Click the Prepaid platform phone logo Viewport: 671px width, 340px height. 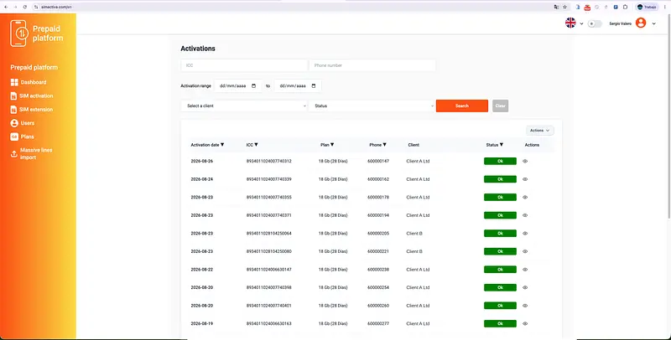pos(18,33)
